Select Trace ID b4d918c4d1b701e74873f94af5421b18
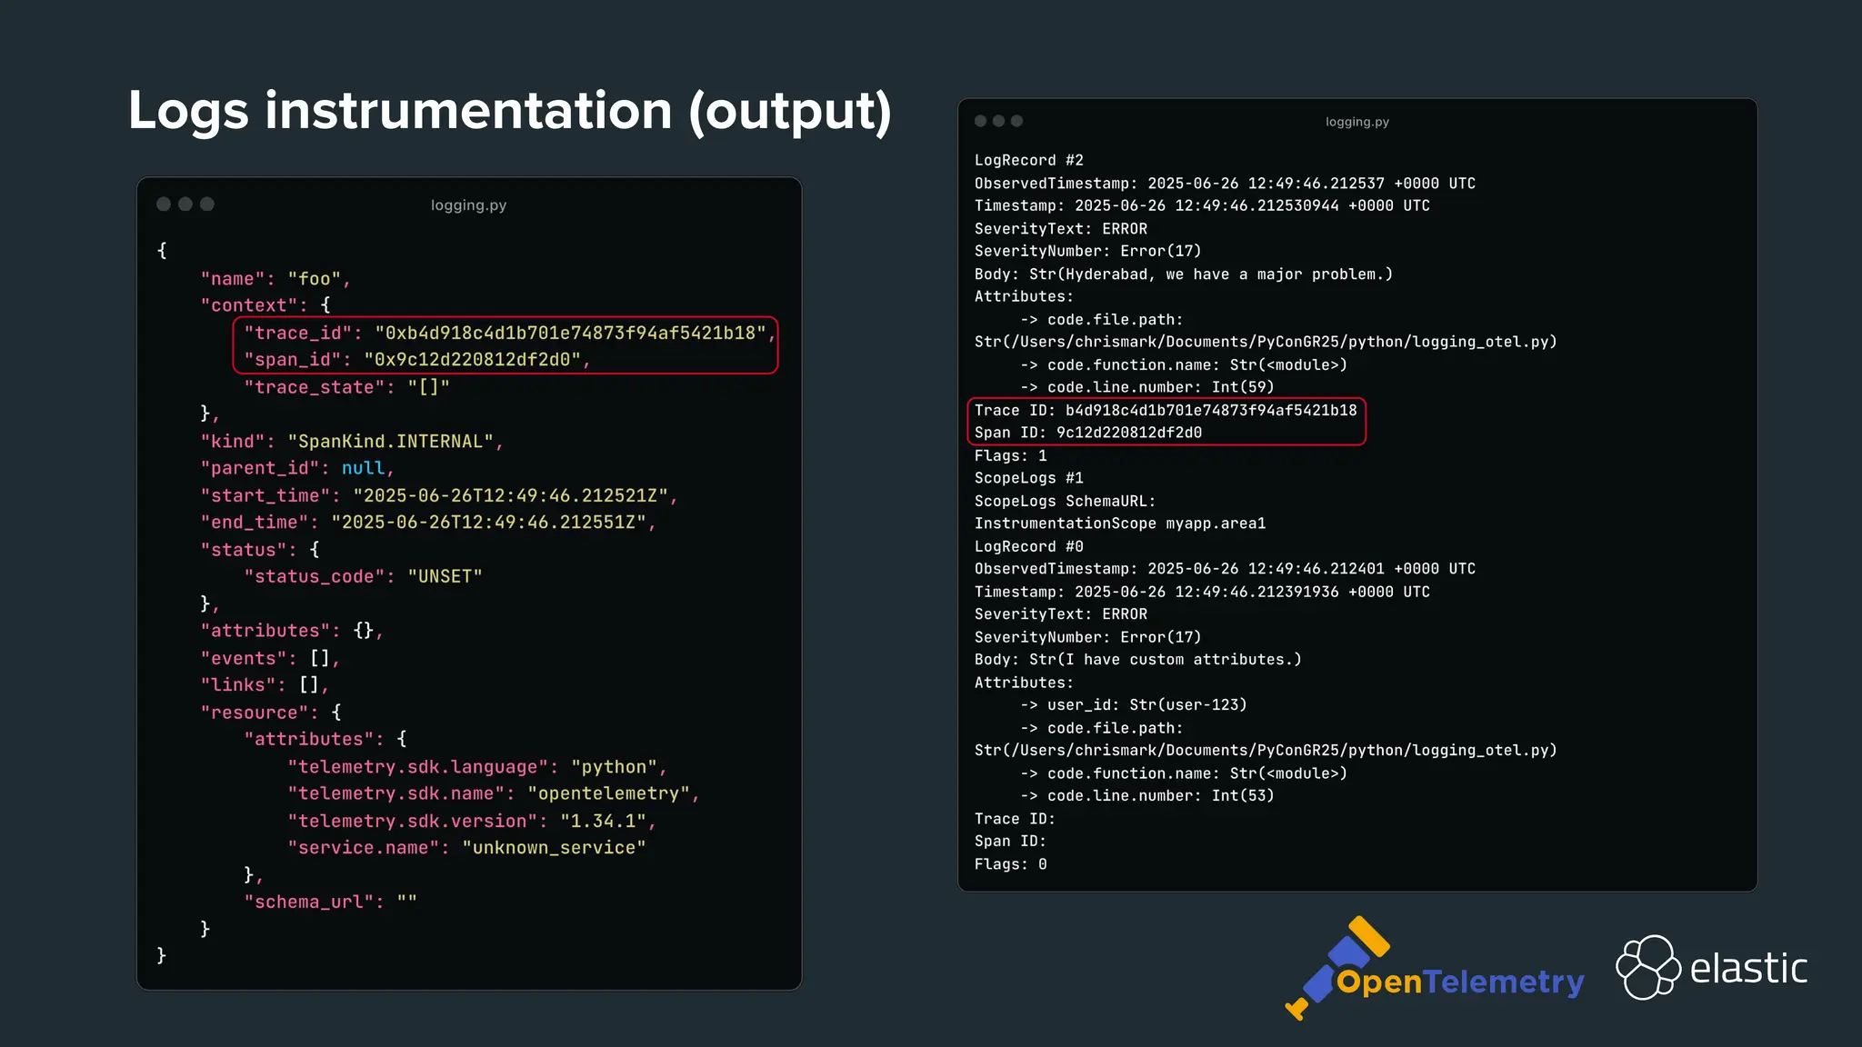Screen dimensions: 1862x1047 tap(1211, 410)
